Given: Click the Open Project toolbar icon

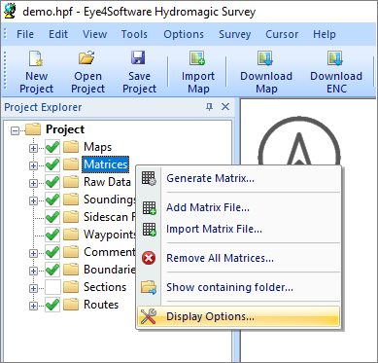Looking at the screenshot, I should (87, 58).
